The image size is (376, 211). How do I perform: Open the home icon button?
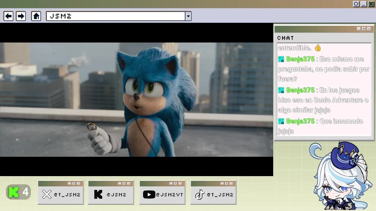point(36,16)
